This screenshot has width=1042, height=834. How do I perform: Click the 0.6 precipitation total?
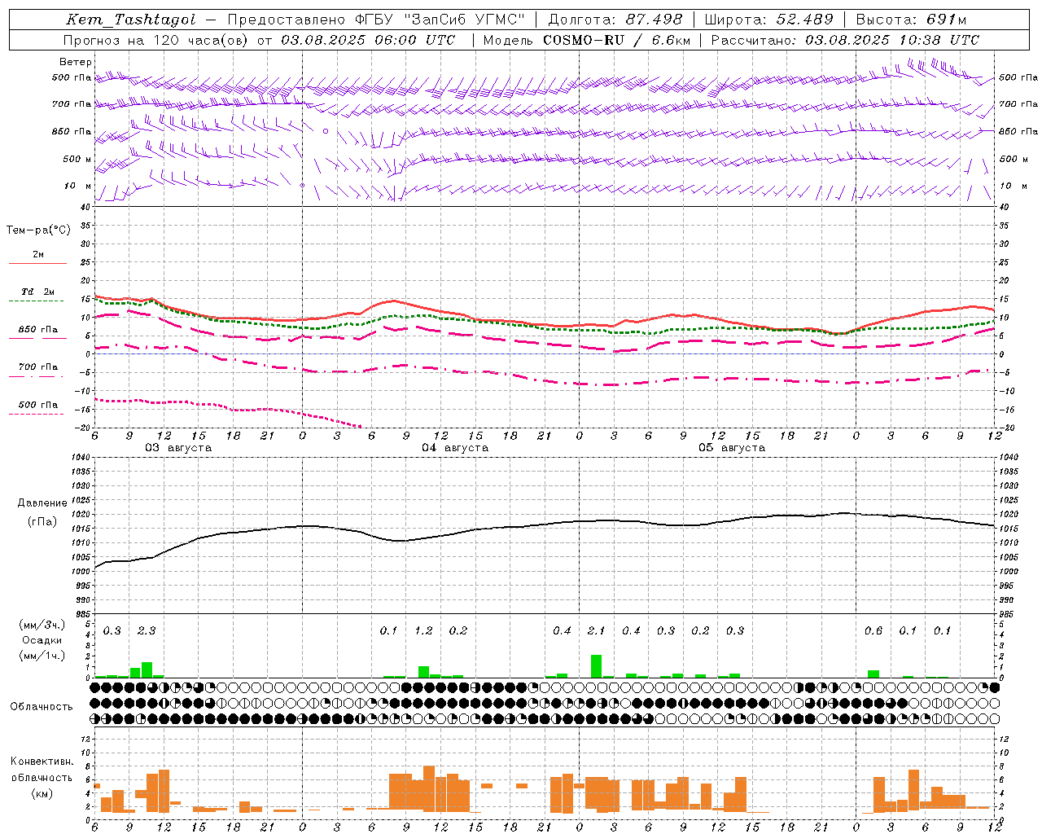[873, 631]
